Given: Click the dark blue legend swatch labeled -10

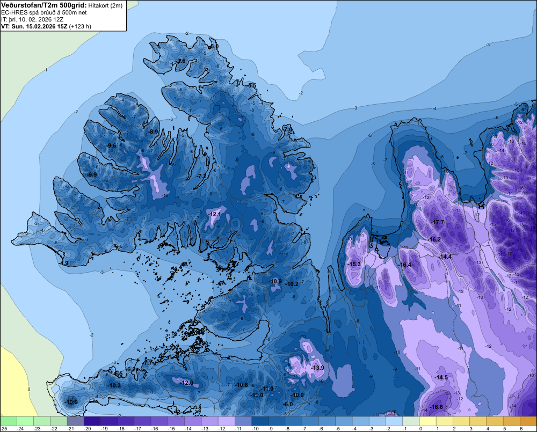Looking at the screenshot, I should tap(260, 421).
